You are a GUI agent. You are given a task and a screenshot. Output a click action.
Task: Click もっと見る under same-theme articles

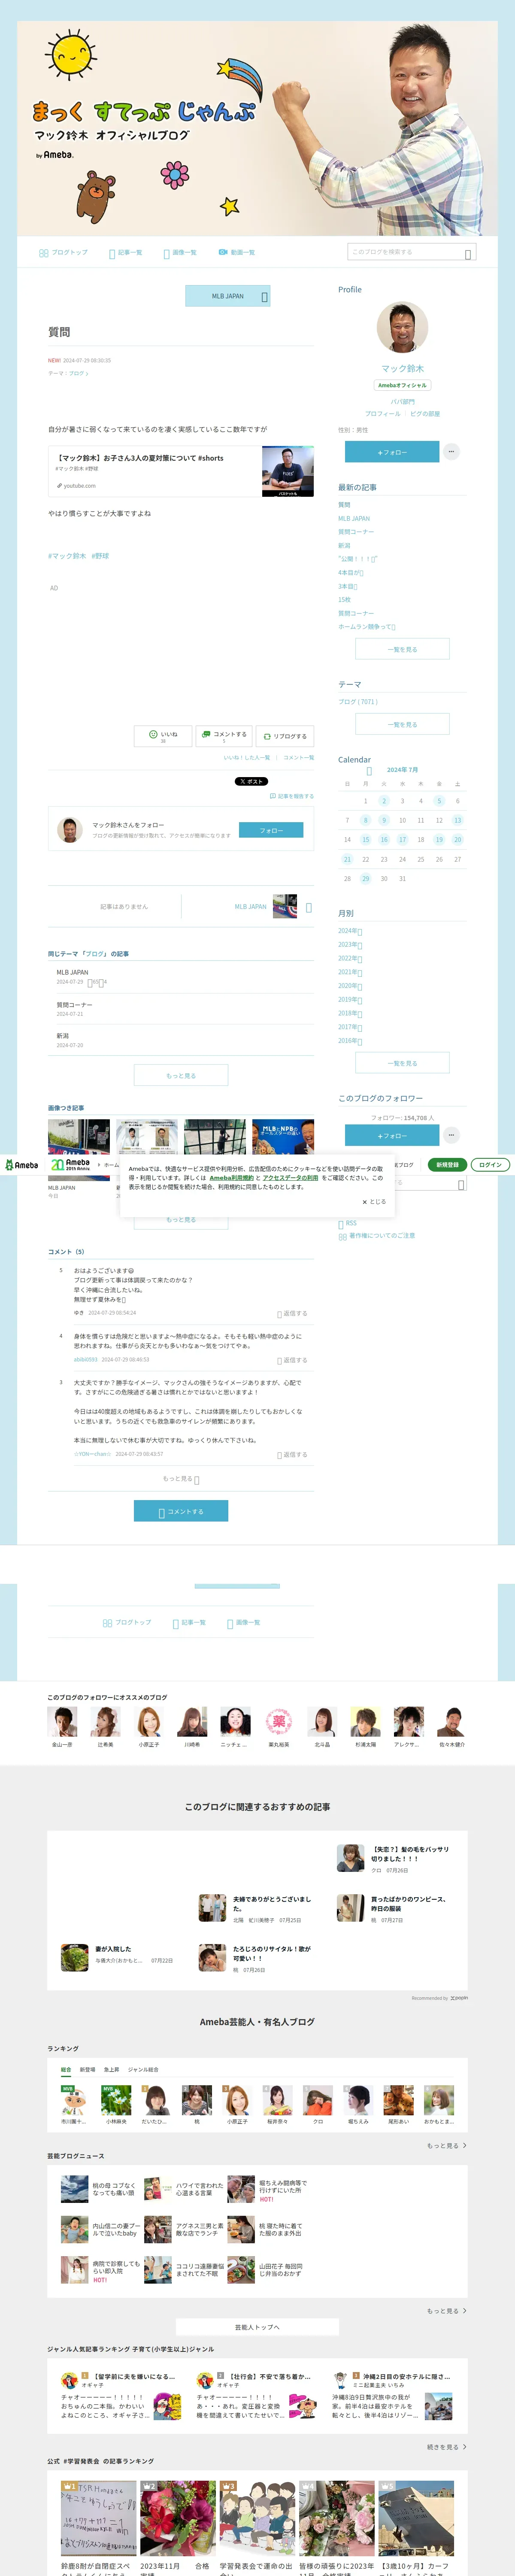pyautogui.click(x=181, y=1075)
